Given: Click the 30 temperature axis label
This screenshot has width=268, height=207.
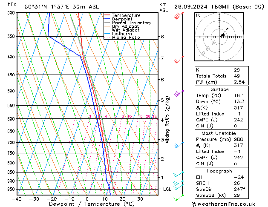Looking at the screenshot, I should pyautogui.click(x=140, y=199).
